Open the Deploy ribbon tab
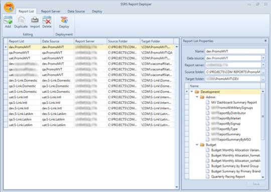Viewport: 271px width, 192px height. pyautogui.click(x=97, y=12)
